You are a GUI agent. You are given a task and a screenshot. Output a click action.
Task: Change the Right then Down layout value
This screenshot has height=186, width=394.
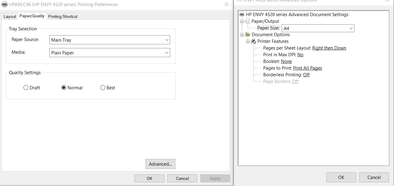tap(329, 48)
